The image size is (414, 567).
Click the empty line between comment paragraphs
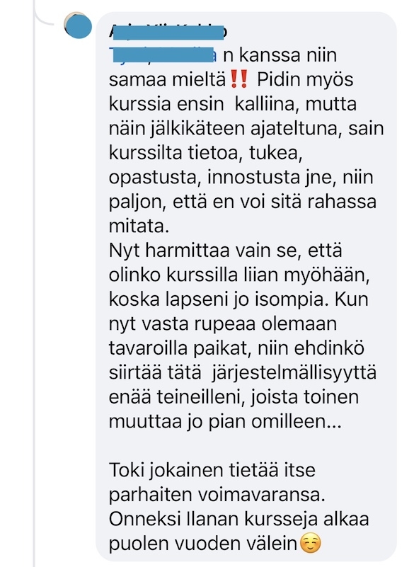click(x=246, y=446)
